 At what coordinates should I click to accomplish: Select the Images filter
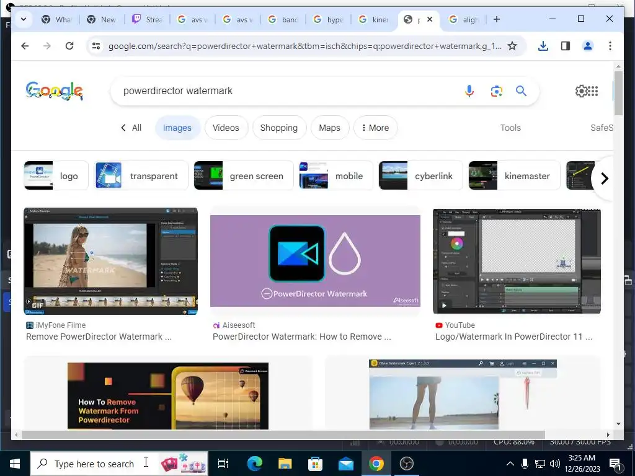coord(177,128)
